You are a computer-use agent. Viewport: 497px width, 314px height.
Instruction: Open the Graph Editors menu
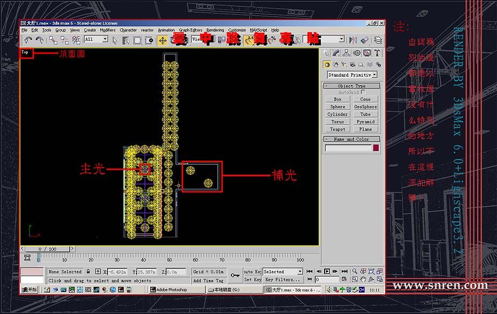tap(191, 30)
